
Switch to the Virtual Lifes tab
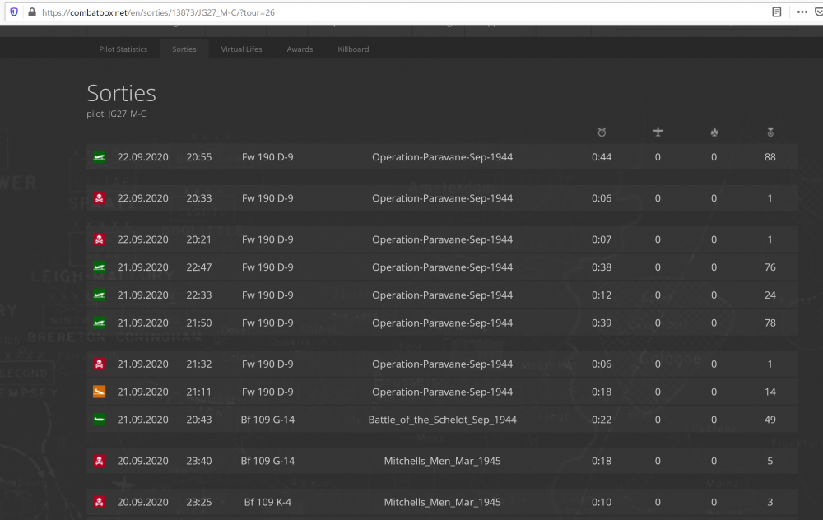point(241,49)
